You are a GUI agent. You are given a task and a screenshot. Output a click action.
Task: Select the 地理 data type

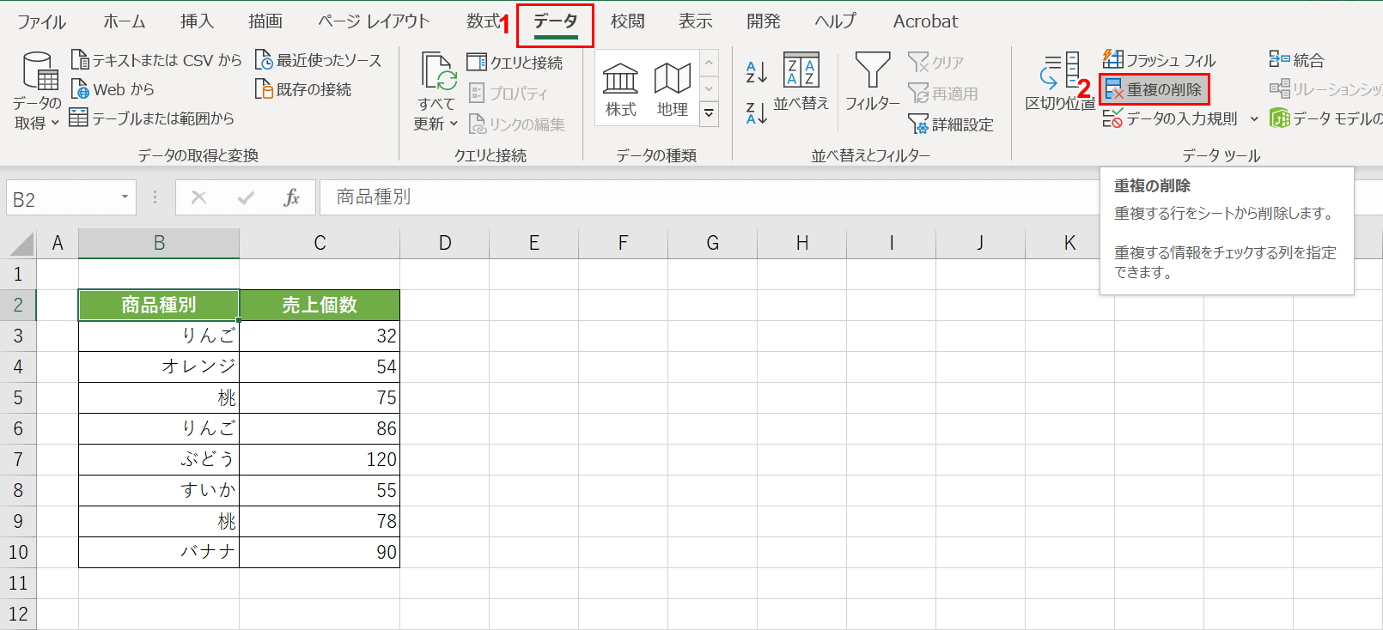pos(672,89)
